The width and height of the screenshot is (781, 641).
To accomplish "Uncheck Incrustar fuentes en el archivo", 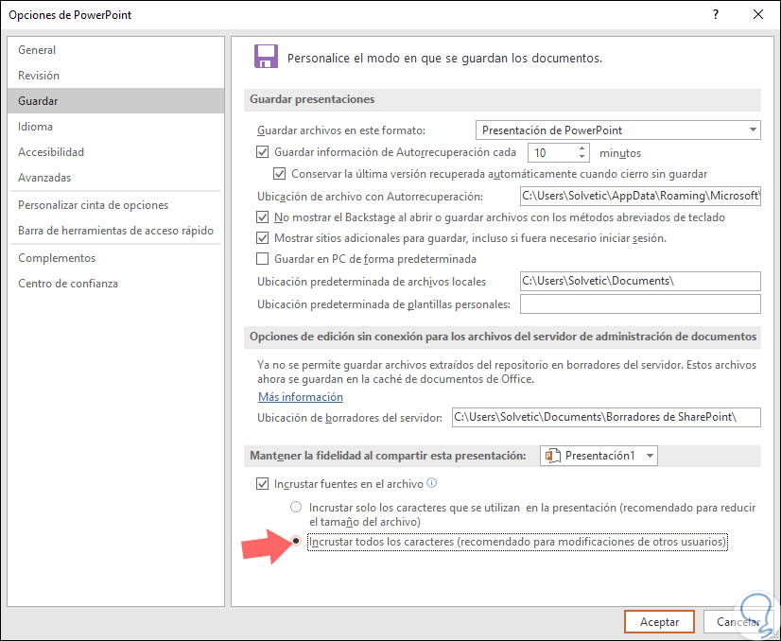I will pyautogui.click(x=263, y=484).
